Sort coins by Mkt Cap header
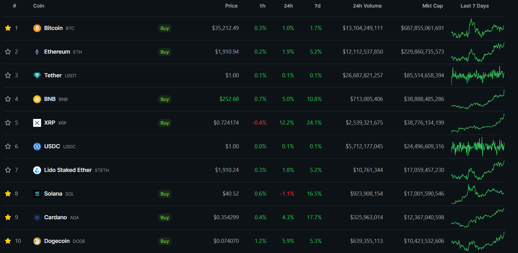 (432, 6)
